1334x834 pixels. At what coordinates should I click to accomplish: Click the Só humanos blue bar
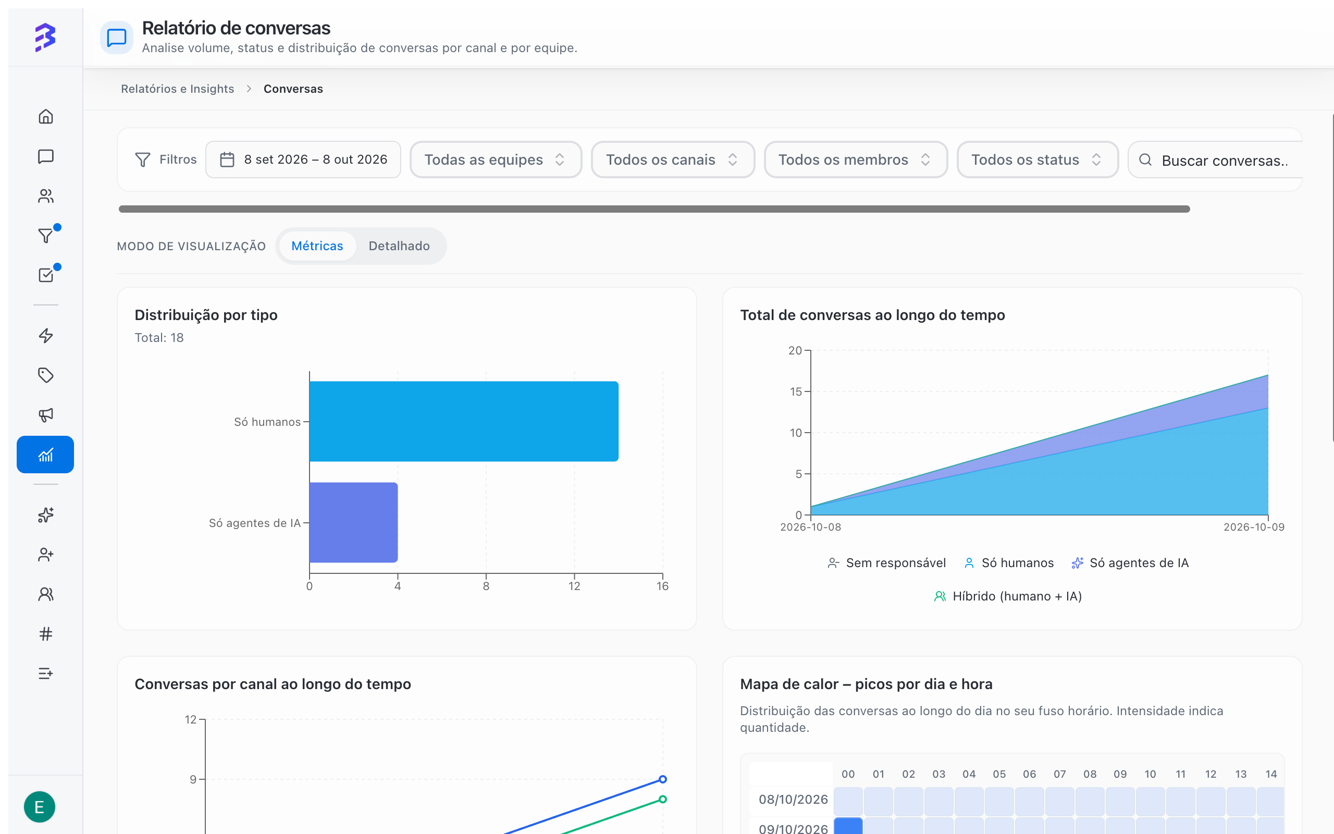pyautogui.click(x=464, y=421)
